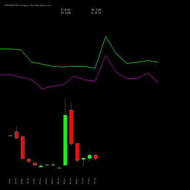Screen dimensions: 190x190
Task: Click the '12 Jan' date label
Action: tap(83, 181)
